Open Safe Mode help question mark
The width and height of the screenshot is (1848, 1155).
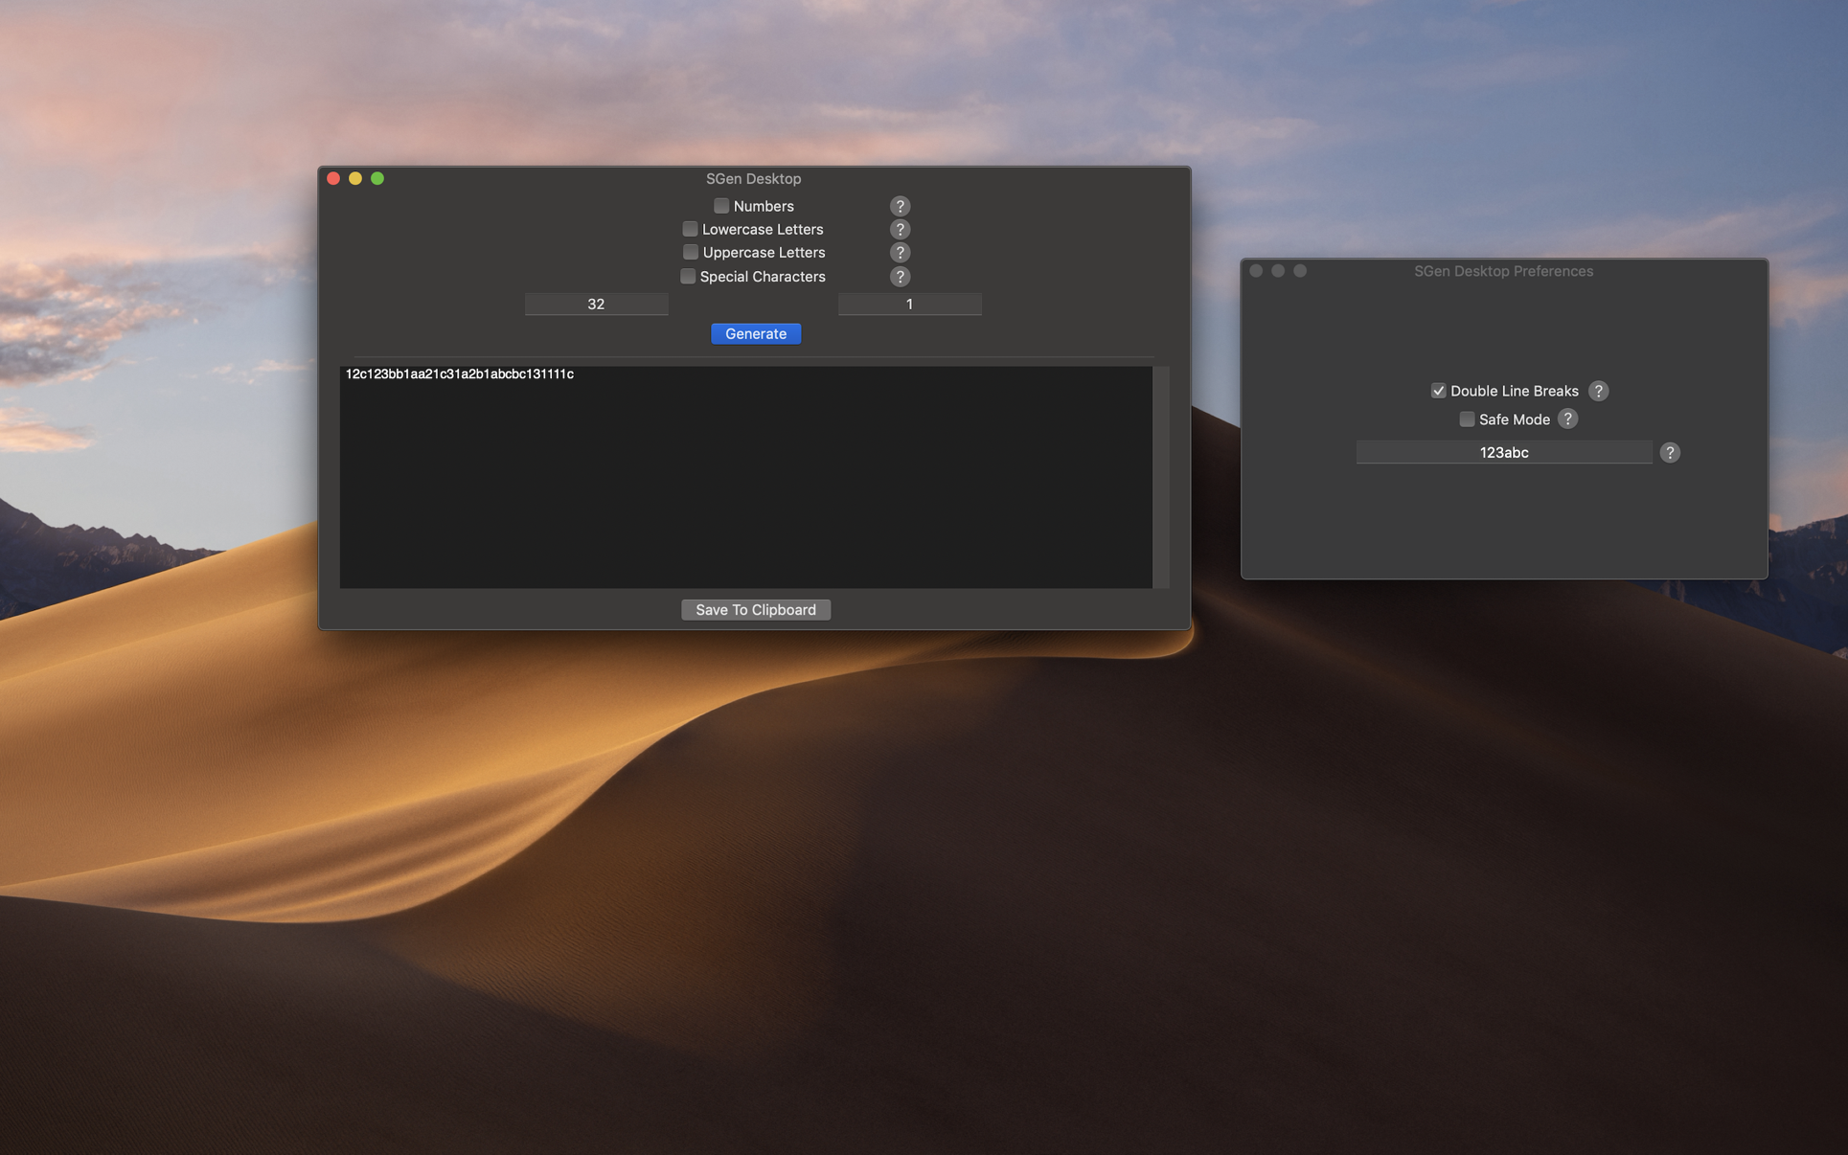click(x=1567, y=419)
